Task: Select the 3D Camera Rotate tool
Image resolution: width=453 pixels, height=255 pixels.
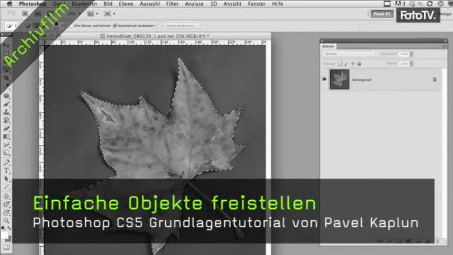Action: [x=6, y=204]
